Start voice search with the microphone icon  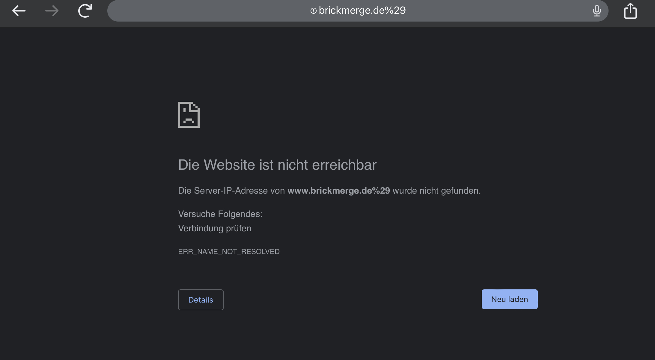click(597, 11)
